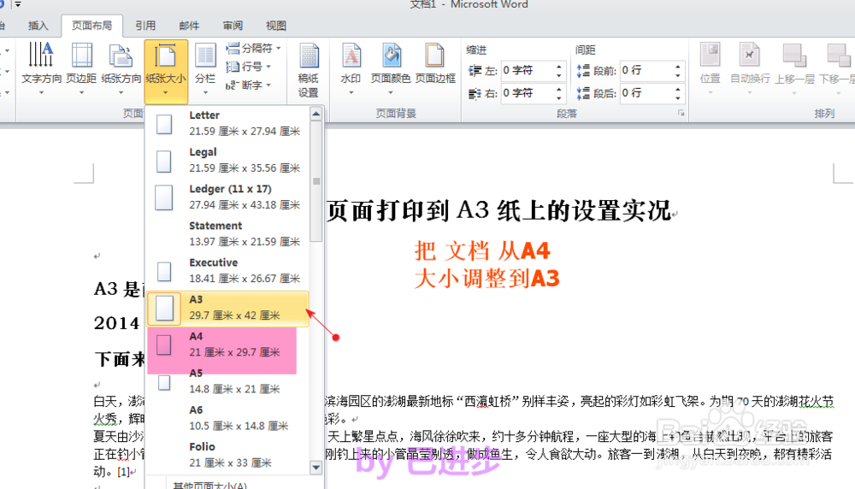The height and width of the screenshot is (489, 855).
Task: Click the 位置 position icon
Action: click(710, 69)
